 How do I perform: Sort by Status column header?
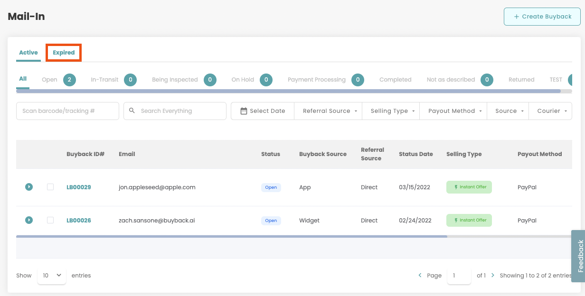[x=271, y=154]
